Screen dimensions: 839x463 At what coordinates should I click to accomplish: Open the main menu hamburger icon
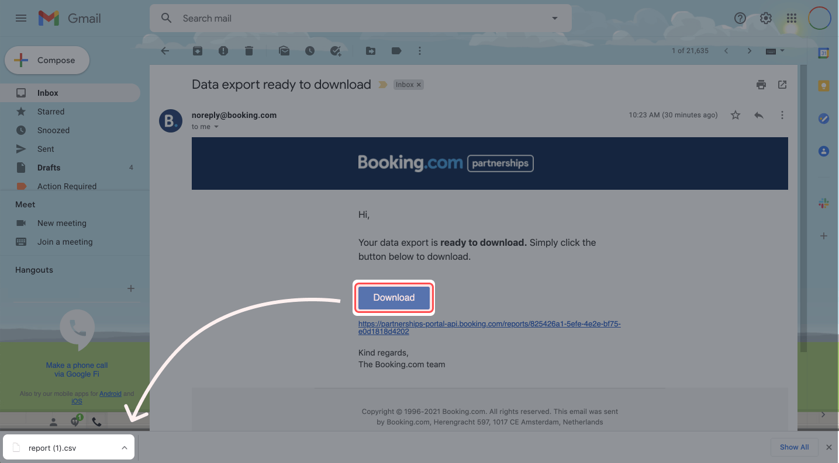coord(21,18)
